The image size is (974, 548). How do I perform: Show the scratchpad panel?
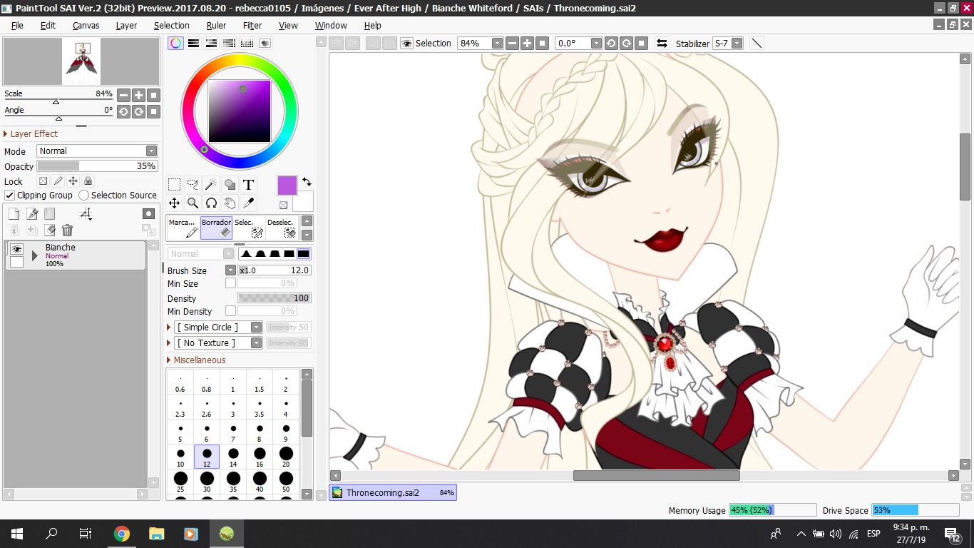[x=265, y=44]
